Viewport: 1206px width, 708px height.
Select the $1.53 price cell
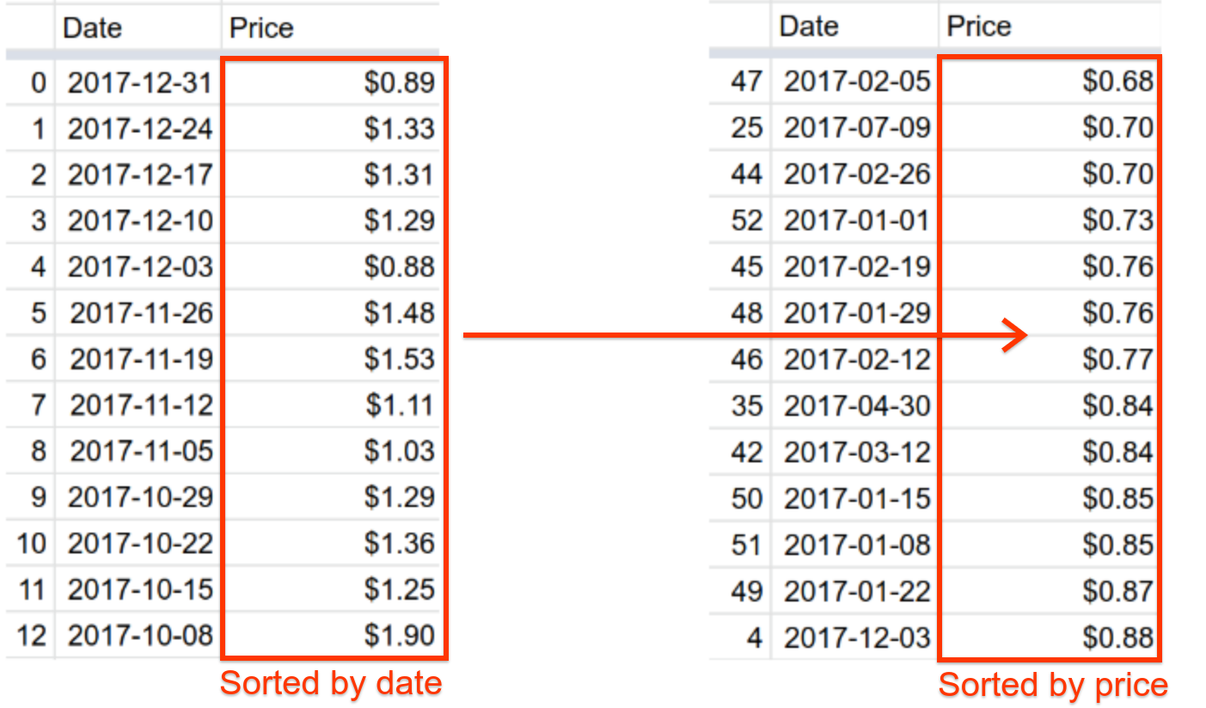[399, 359]
